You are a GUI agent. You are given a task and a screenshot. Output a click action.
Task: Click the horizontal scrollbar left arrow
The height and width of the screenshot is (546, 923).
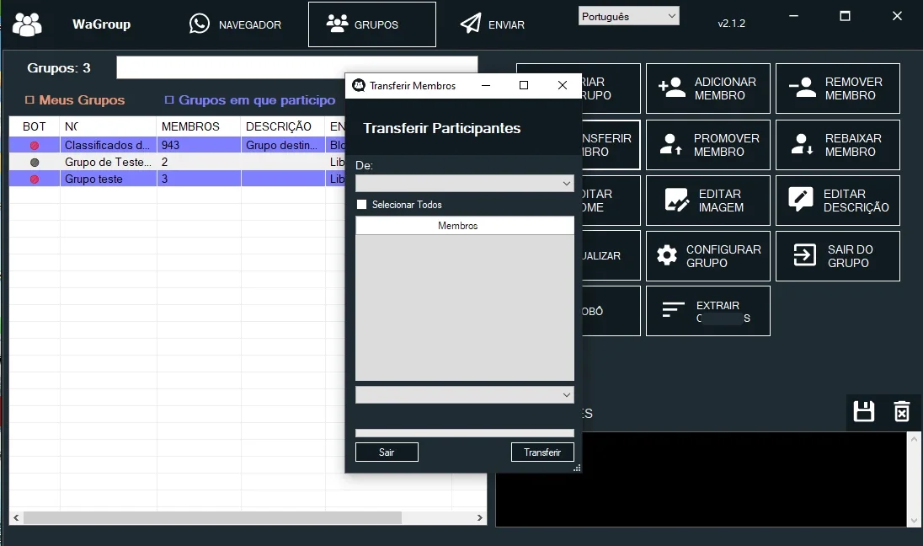click(x=16, y=517)
